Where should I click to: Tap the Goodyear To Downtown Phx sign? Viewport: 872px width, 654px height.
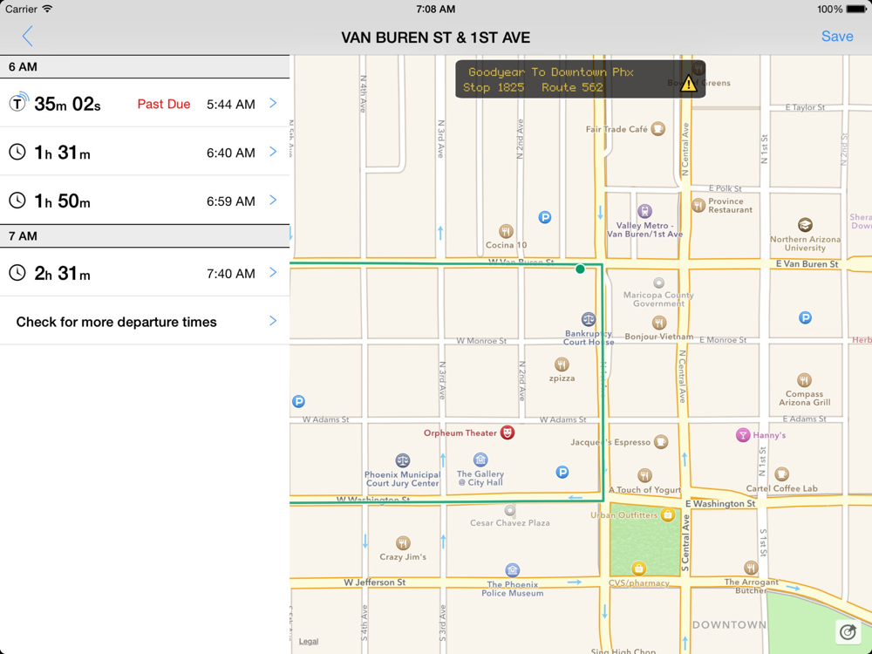click(x=580, y=79)
